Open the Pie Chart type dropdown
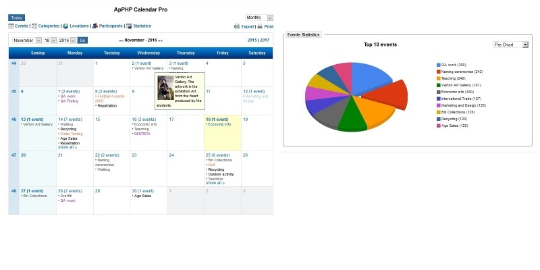Image resolution: width=540 pixels, height=270 pixels. 510,45
